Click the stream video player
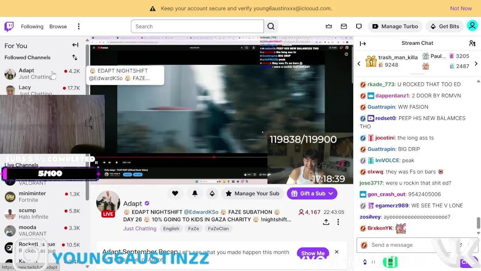The image size is (481, 271). pyautogui.click(x=222, y=110)
